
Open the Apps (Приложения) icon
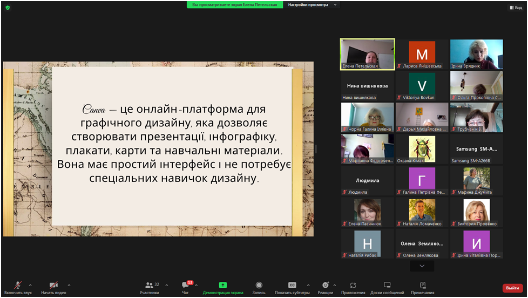tap(353, 285)
